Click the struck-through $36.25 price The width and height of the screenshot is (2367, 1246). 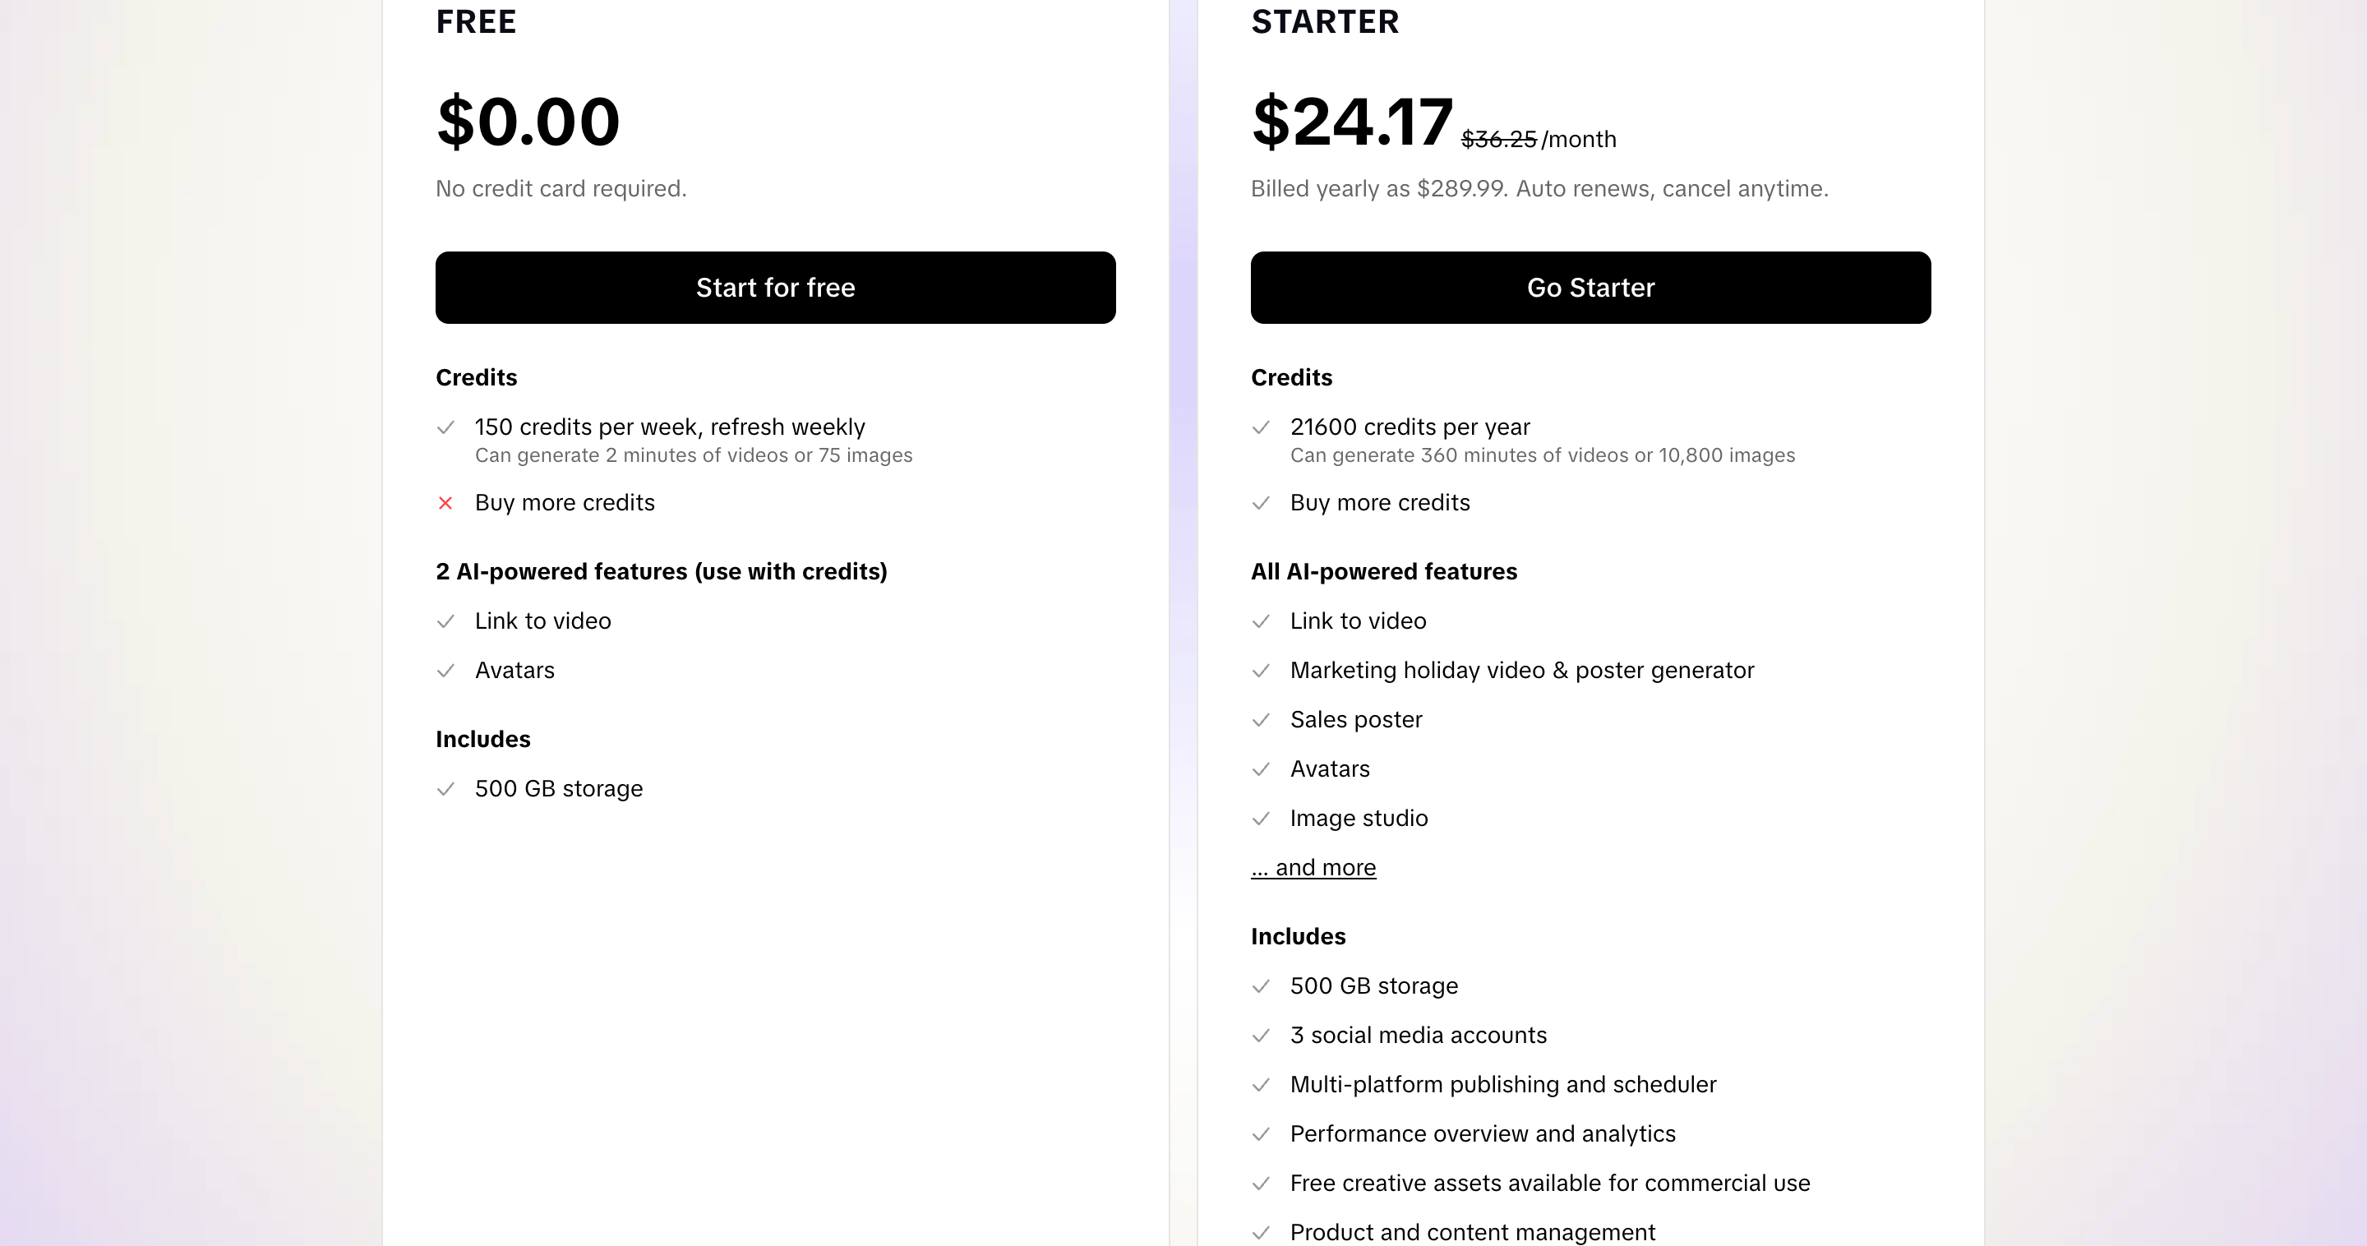1497,140
